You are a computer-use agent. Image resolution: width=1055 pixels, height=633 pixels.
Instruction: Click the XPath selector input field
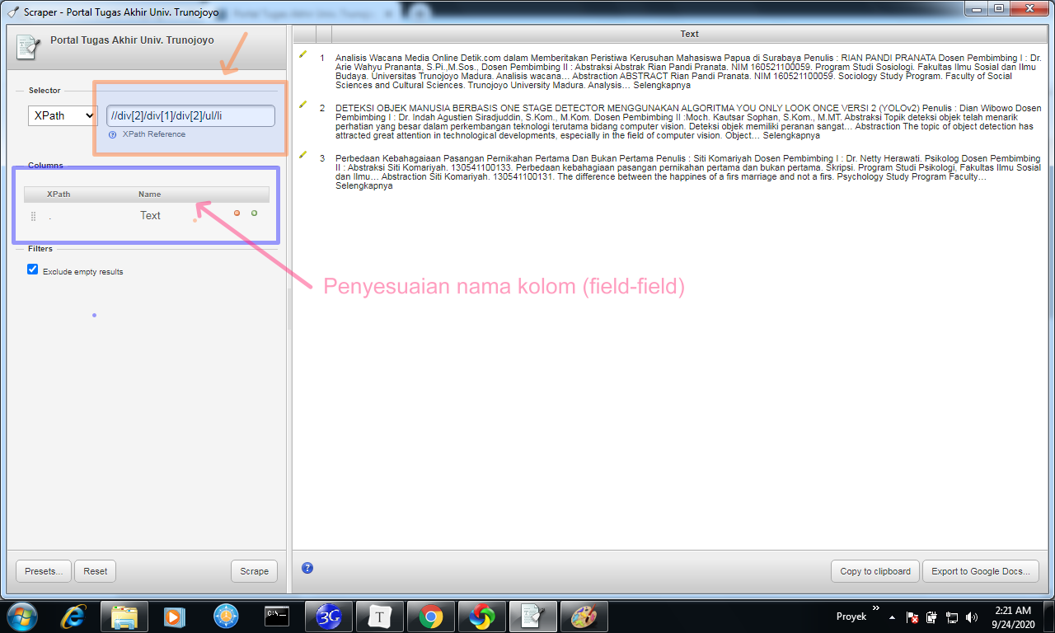coord(190,116)
